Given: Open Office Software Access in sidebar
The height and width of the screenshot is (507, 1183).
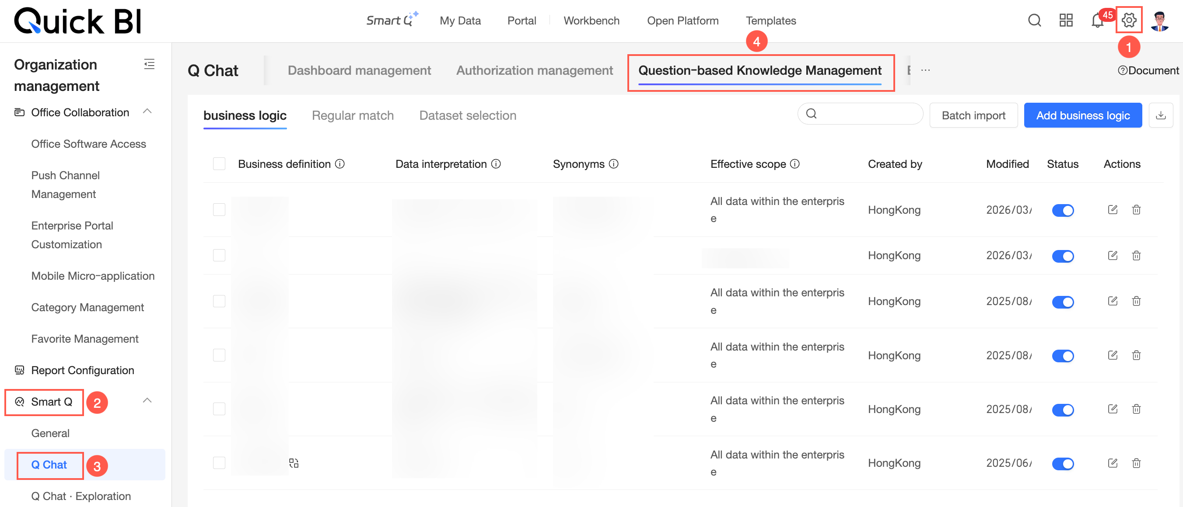Looking at the screenshot, I should 89,144.
